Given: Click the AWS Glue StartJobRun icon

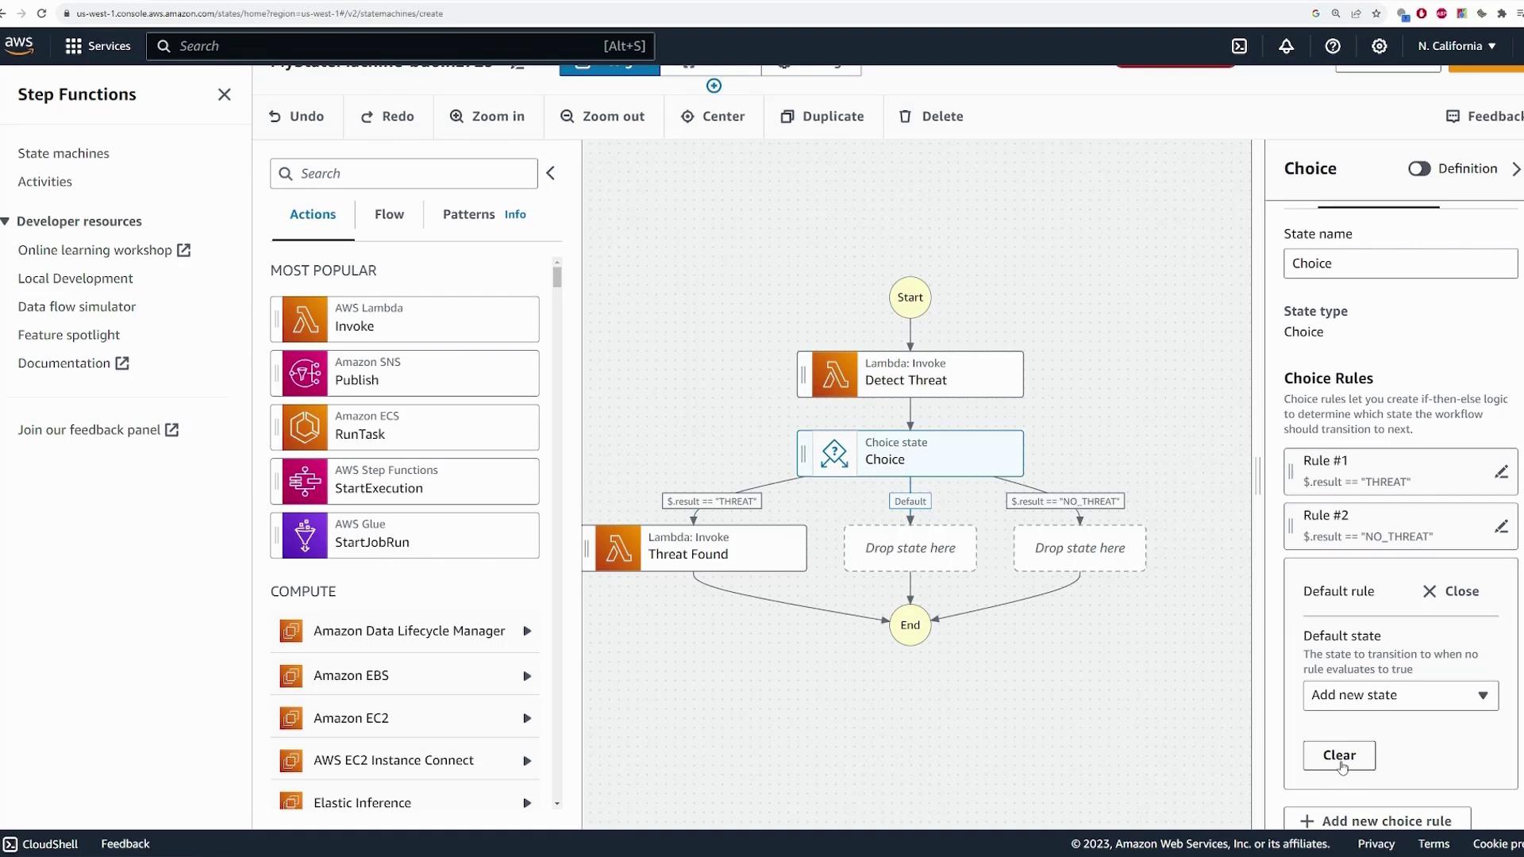Looking at the screenshot, I should (x=305, y=536).
